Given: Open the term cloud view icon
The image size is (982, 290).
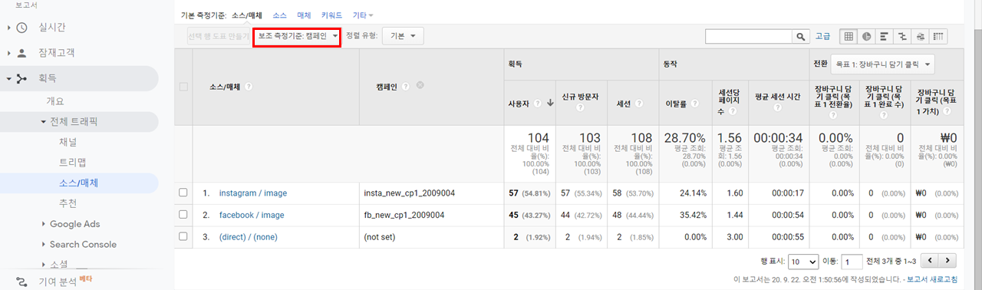Looking at the screenshot, I should click(x=920, y=36).
